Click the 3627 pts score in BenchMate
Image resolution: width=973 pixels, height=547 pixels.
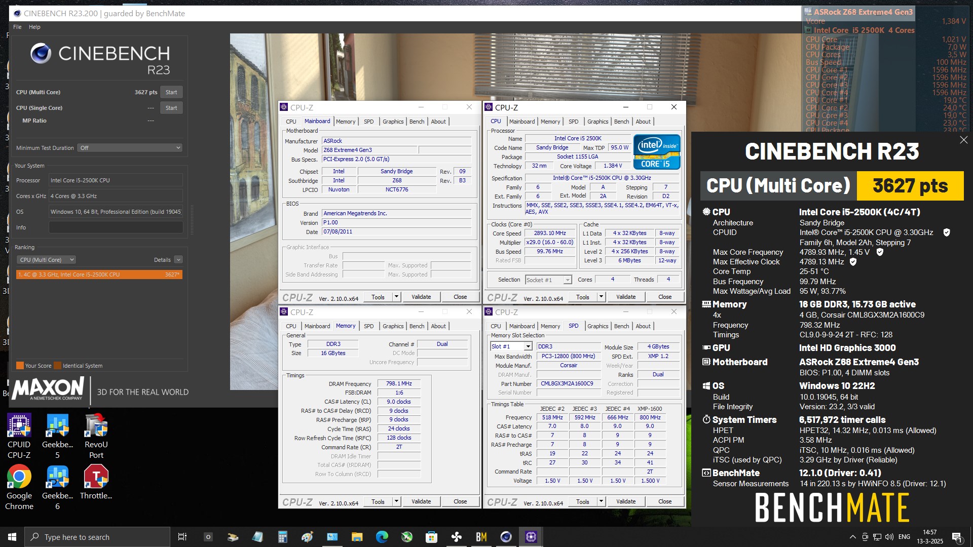910,186
